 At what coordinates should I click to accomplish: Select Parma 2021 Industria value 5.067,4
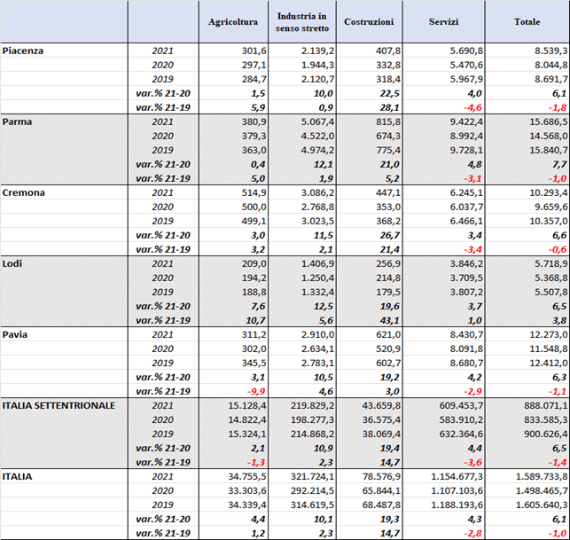(x=317, y=121)
